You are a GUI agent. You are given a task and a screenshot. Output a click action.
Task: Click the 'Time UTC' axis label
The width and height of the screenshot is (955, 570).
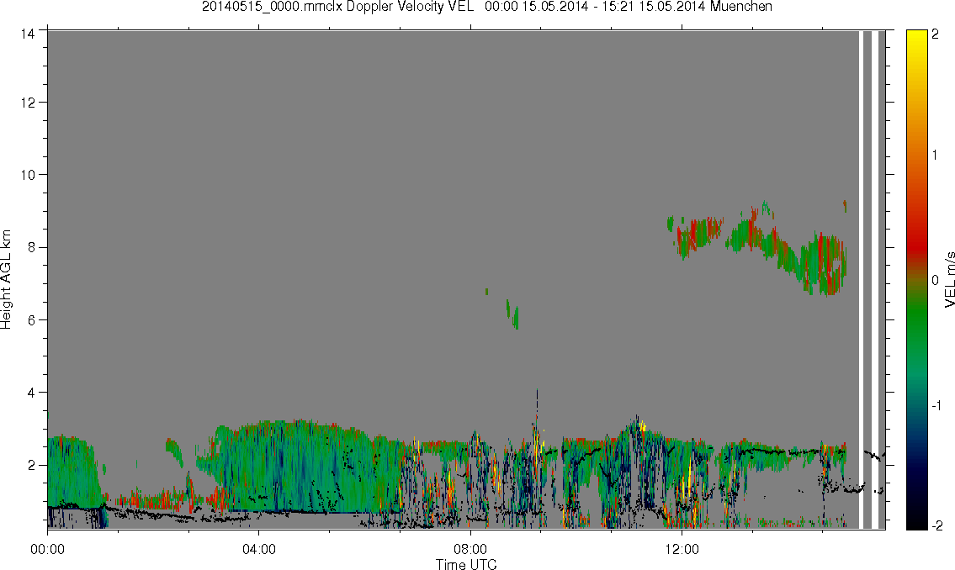[466, 564]
